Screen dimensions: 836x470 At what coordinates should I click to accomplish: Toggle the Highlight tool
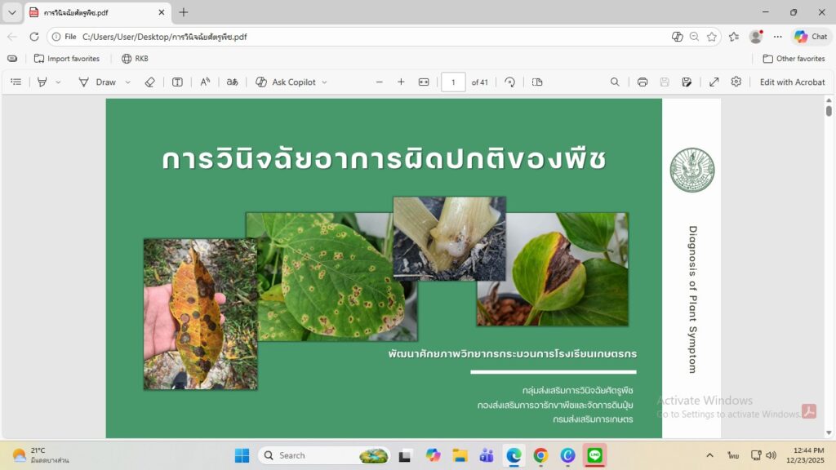[x=42, y=82]
